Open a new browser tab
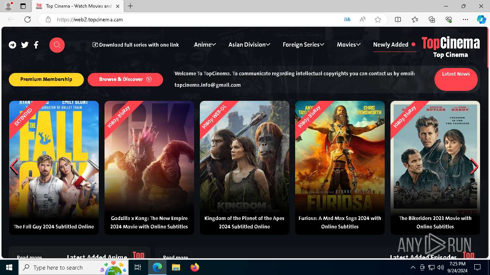This screenshot has height=275, width=490. tap(131, 6)
